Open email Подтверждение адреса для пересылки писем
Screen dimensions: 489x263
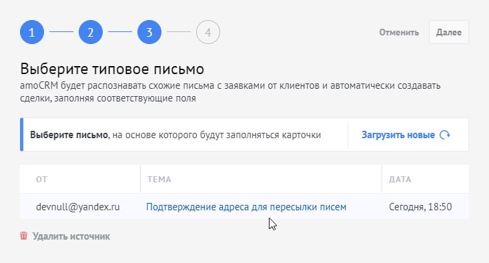pos(246,207)
